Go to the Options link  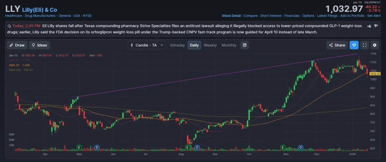click(x=308, y=16)
